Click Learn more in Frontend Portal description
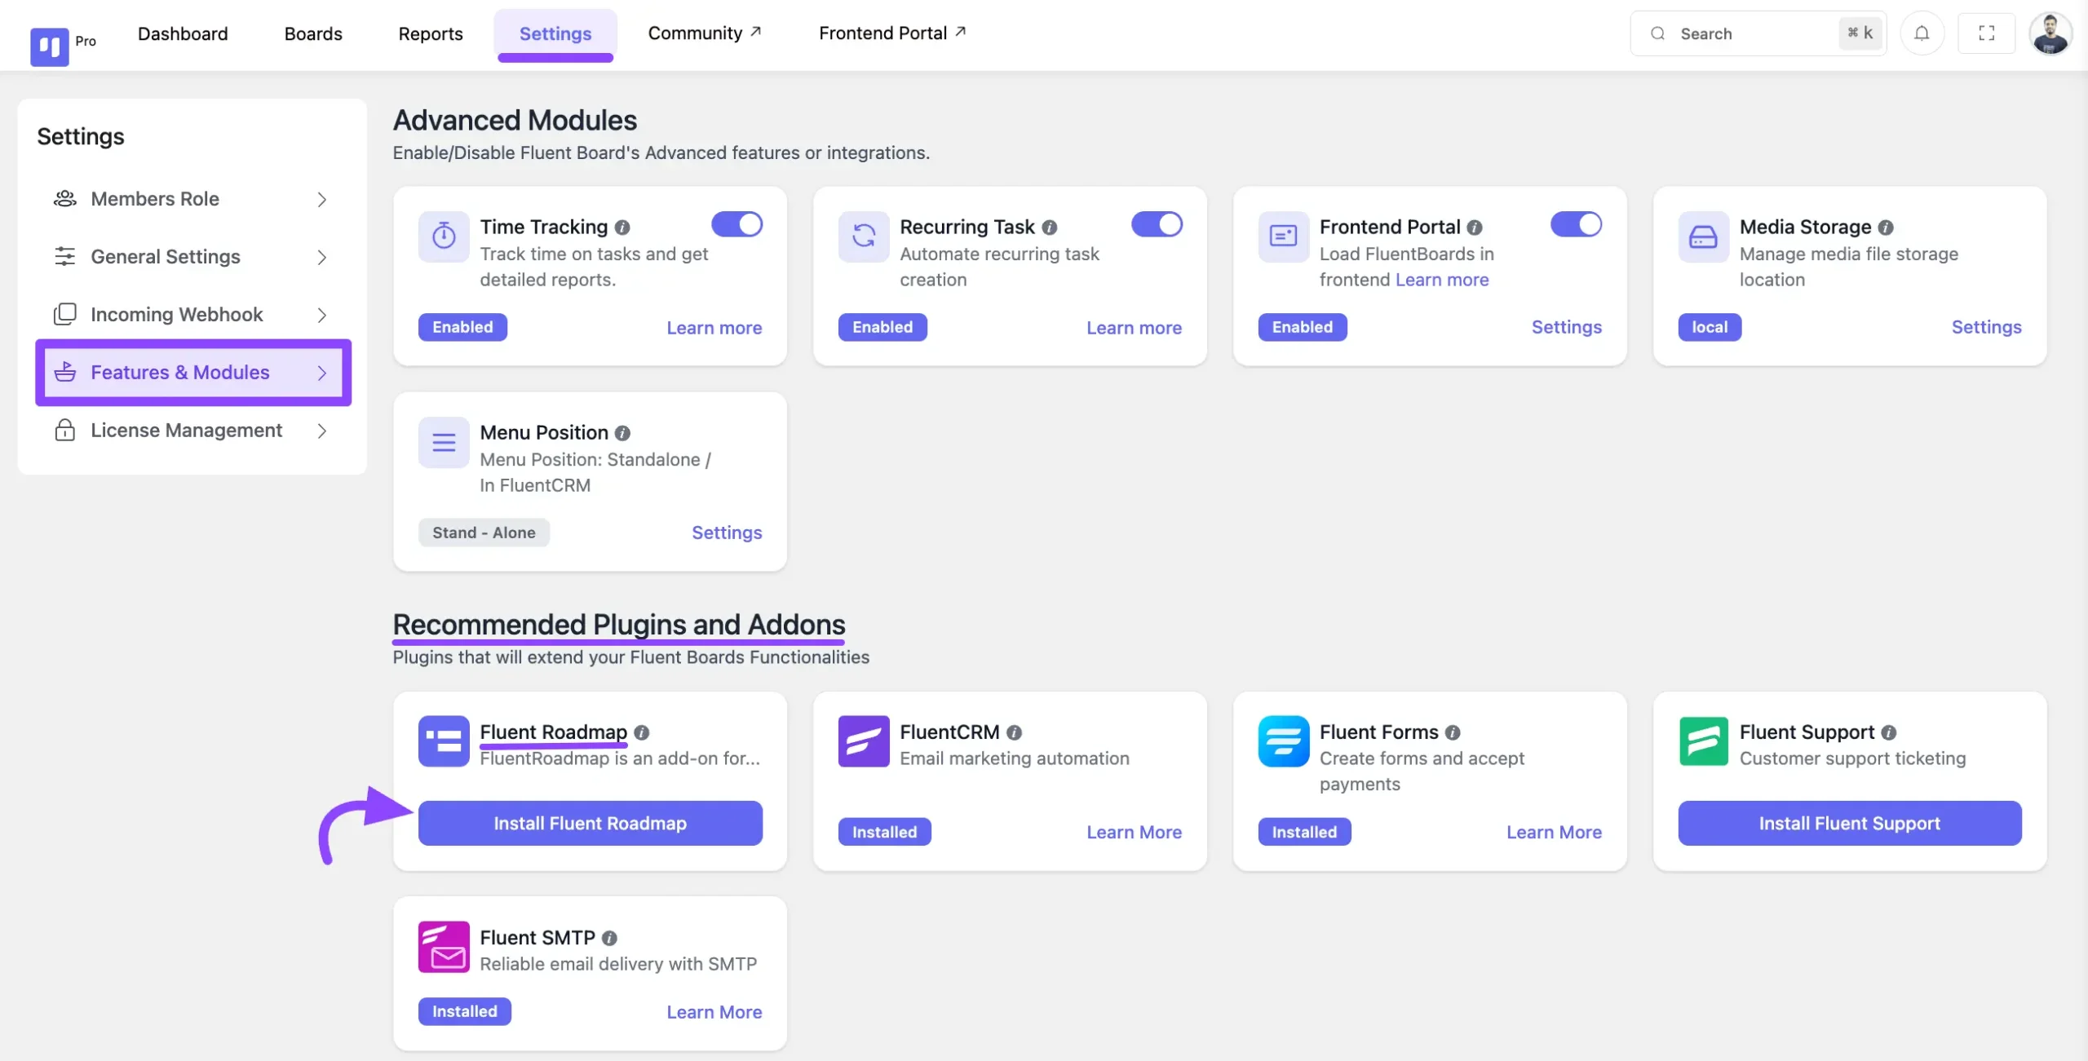Image resolution: width=2088 pixels, height=1061 pixels. point(1442,280)
